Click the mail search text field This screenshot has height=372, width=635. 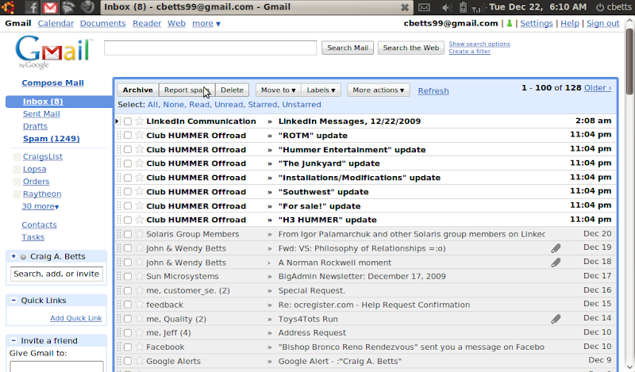coord(210,48)
